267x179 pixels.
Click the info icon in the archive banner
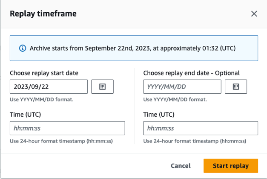pos(23,48)
